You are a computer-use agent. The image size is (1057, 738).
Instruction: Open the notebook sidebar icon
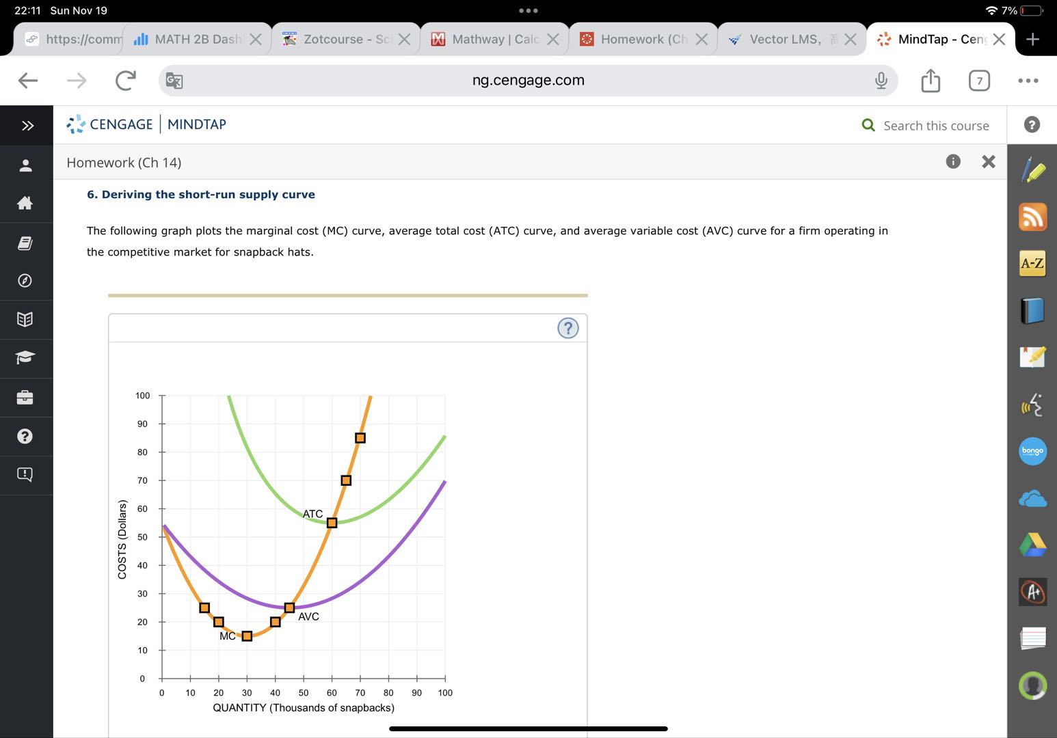point(25,243)
